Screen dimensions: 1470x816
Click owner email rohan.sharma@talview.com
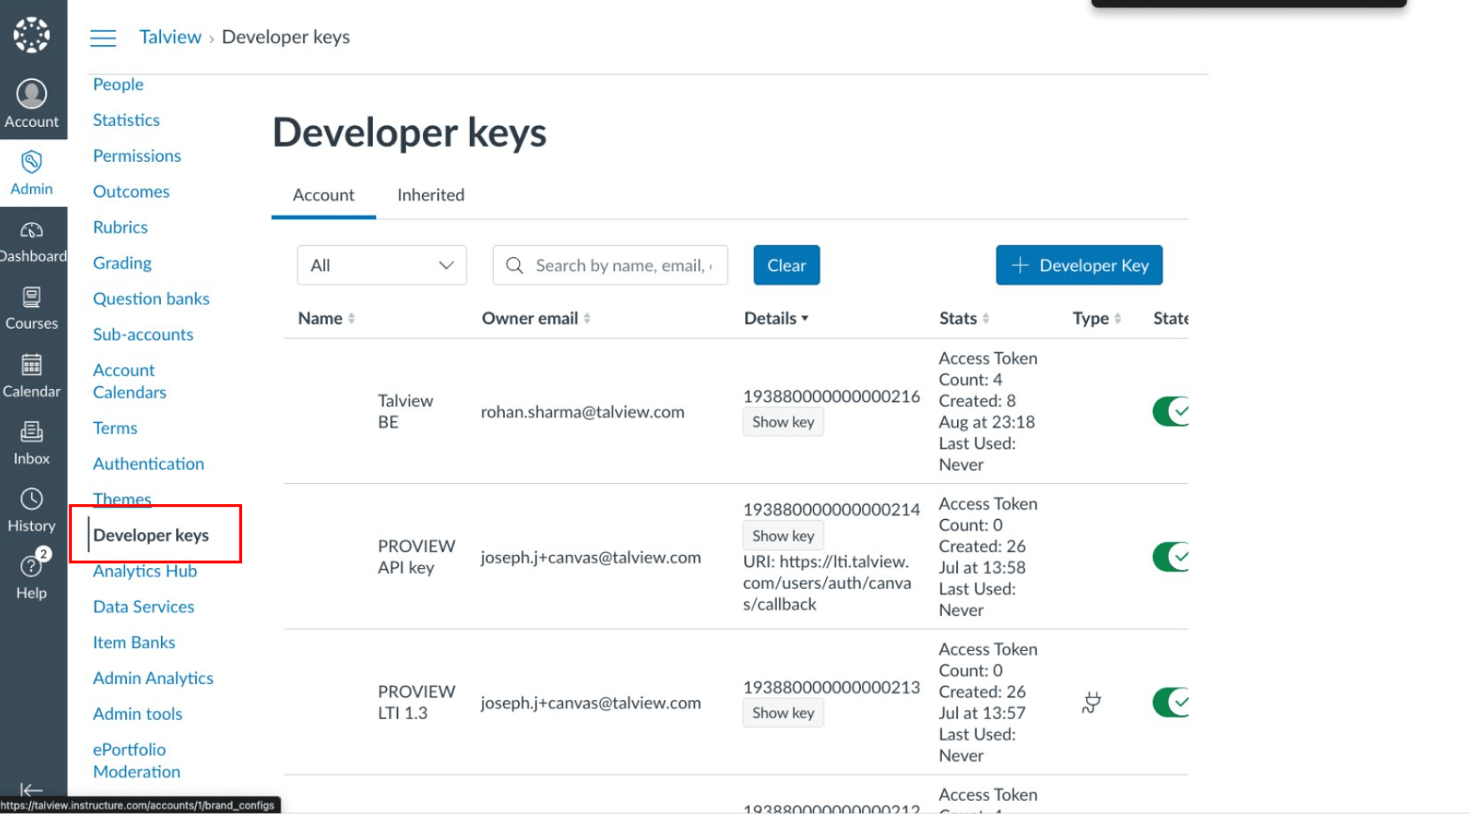(x=582, y=412)
